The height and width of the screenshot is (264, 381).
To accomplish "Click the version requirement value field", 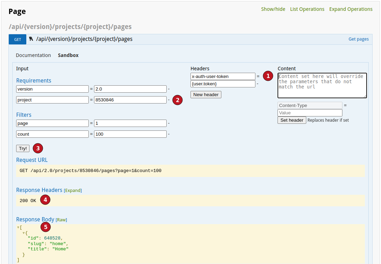I will pos(130,89).
